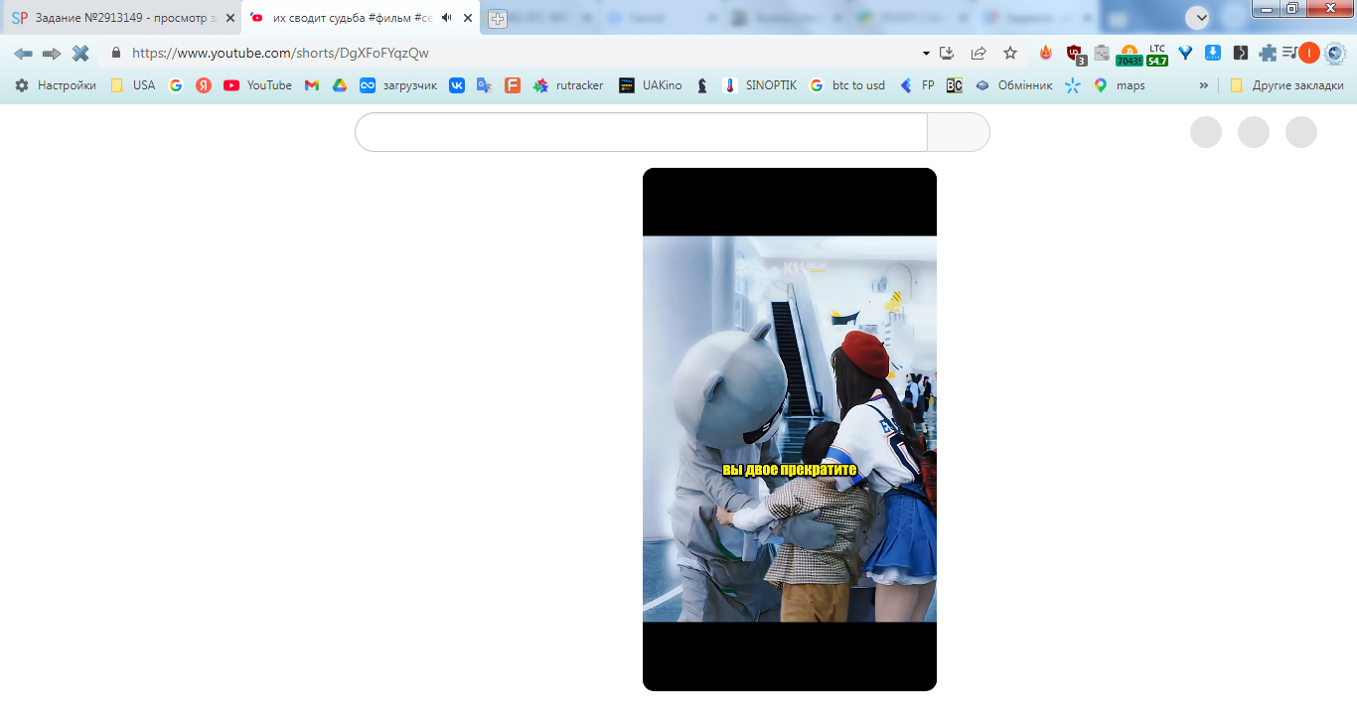Open the Gmail bookmark icon

click(x=312, y=85)
